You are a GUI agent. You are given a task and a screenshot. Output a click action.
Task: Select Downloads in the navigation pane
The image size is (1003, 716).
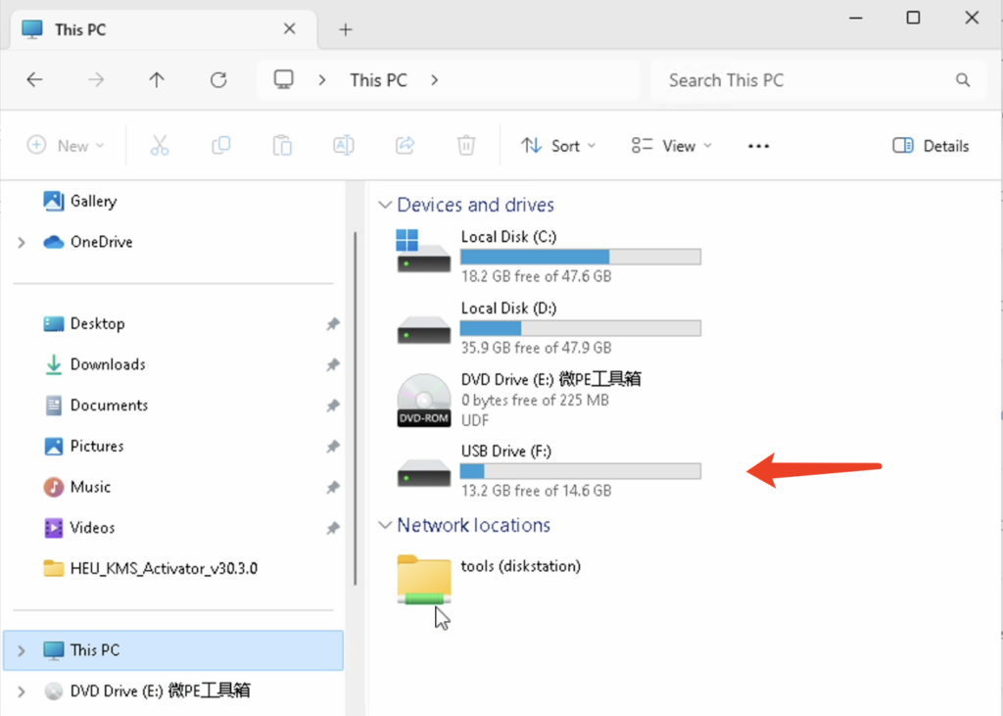click(107, 364)
